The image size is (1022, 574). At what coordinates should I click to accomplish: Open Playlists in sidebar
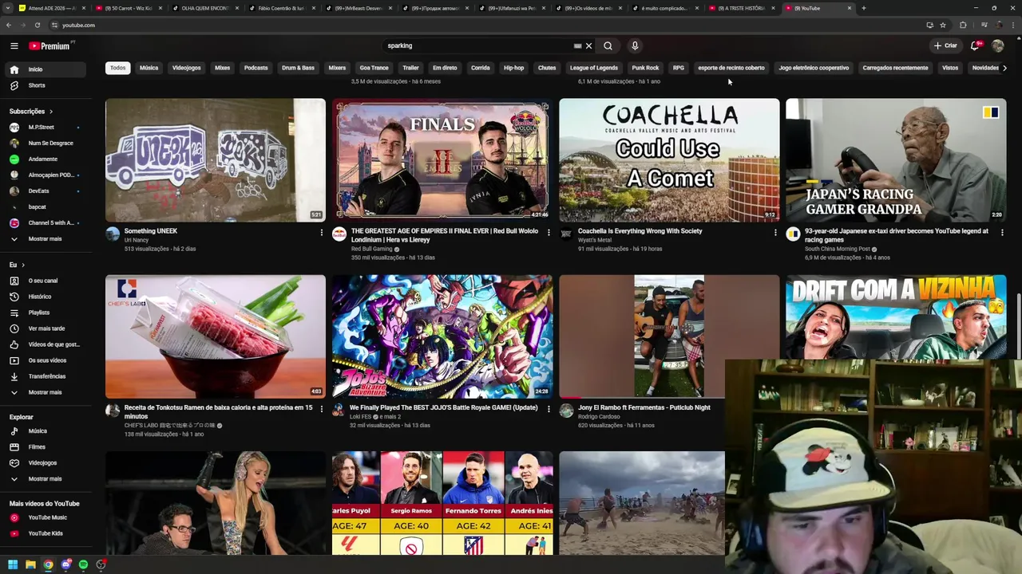[x=46, y=313]
